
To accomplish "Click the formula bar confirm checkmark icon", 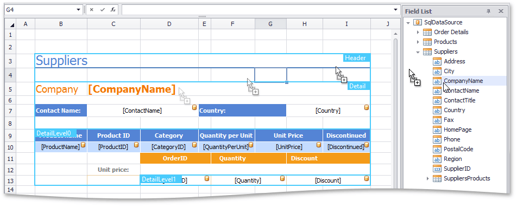I will pyautogui.click(x=102, y=10).
